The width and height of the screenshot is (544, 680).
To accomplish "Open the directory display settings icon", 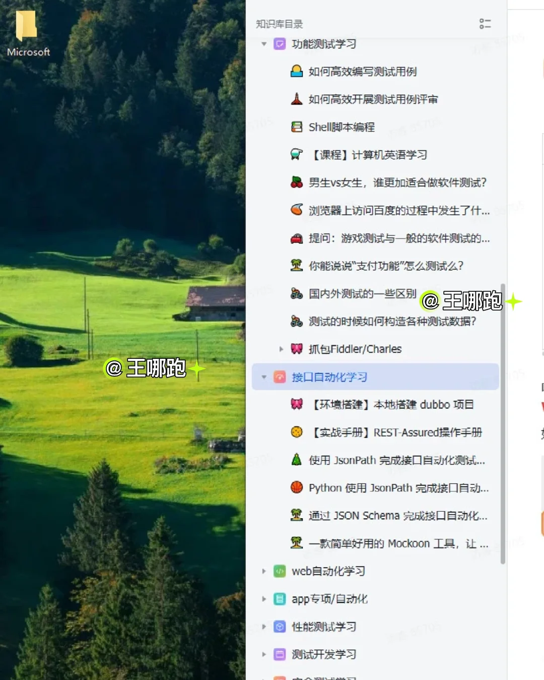I will click(485, 23).
